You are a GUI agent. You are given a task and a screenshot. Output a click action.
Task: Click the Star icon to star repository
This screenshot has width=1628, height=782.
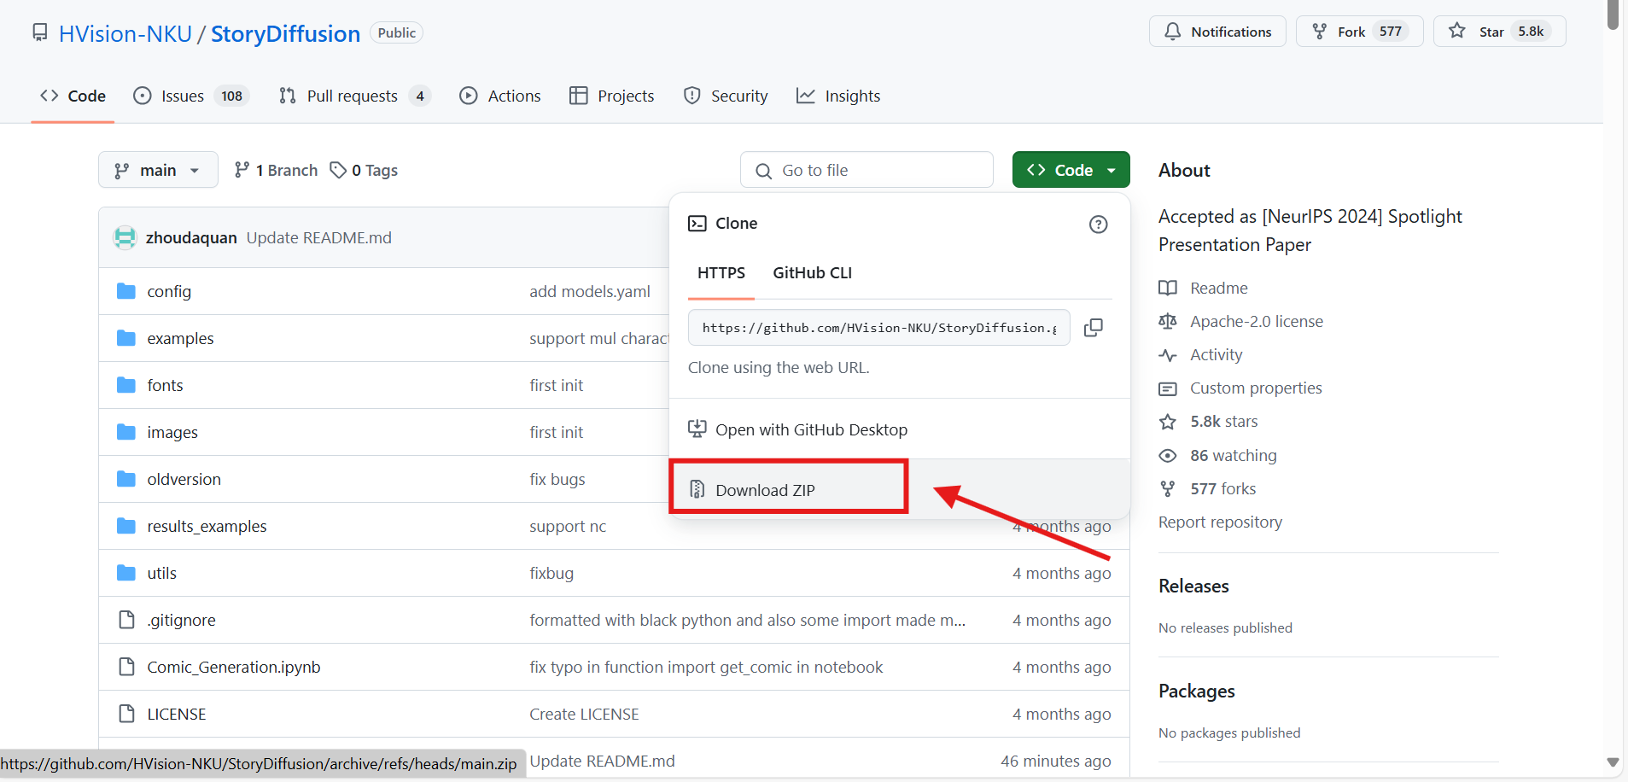1457,32
